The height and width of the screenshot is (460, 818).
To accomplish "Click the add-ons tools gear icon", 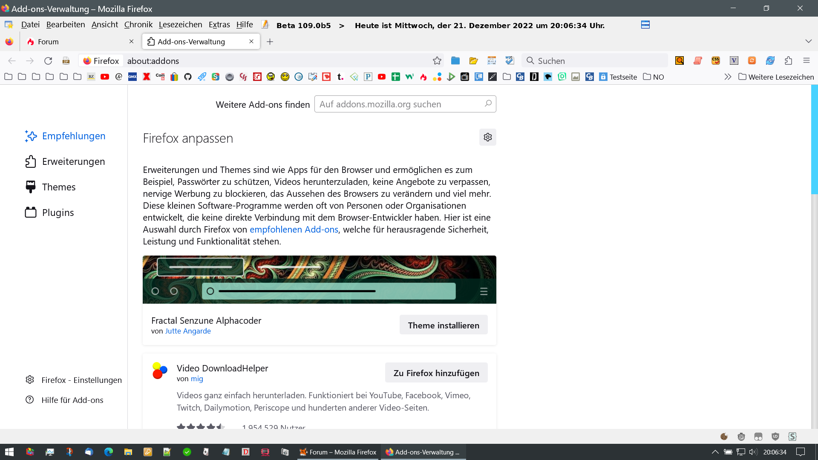I will [487, 137].
